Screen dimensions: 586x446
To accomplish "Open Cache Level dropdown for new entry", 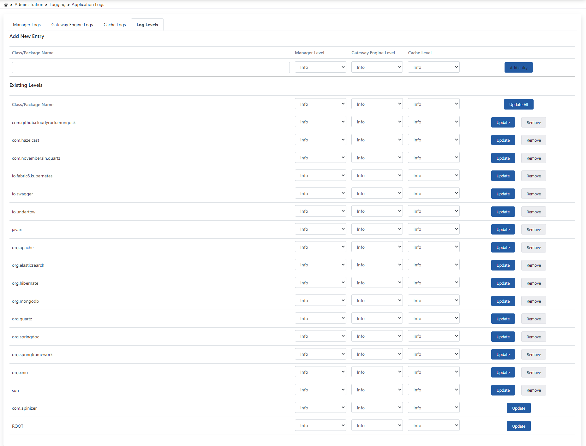I will (x=434, y=67).
